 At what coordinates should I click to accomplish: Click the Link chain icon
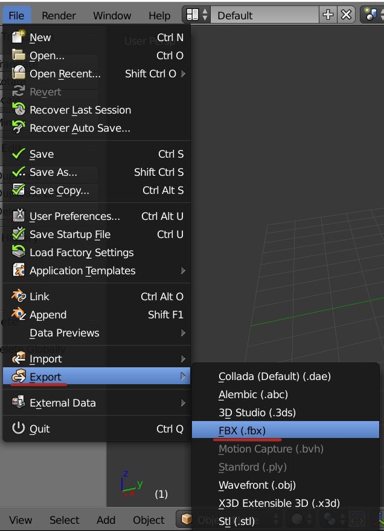pos(19,297)
